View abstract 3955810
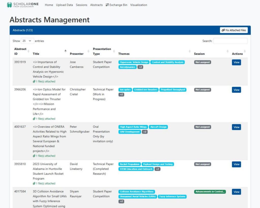Image resolution: width=260 pixels, height=208 pixels. (x=236, y=164)
